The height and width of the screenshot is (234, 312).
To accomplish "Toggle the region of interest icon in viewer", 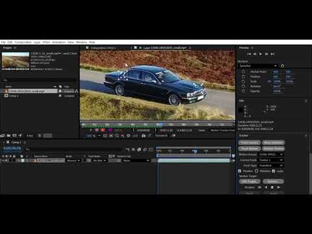I will tap(111, 136).
